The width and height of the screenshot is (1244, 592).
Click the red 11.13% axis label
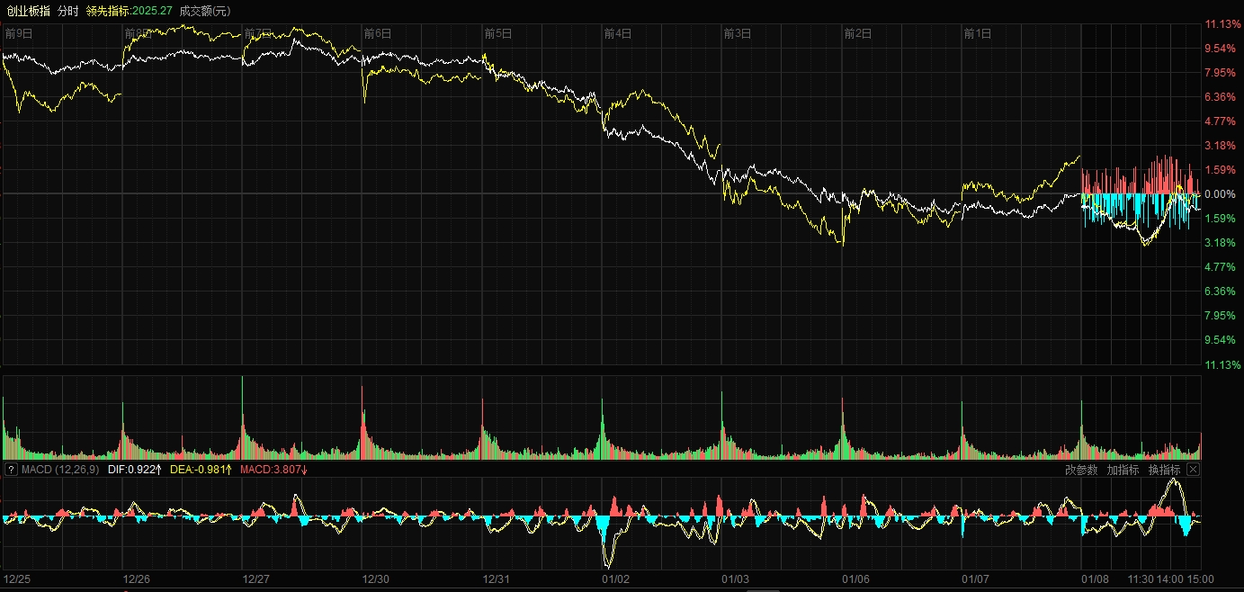click(x=1222, y=24)
